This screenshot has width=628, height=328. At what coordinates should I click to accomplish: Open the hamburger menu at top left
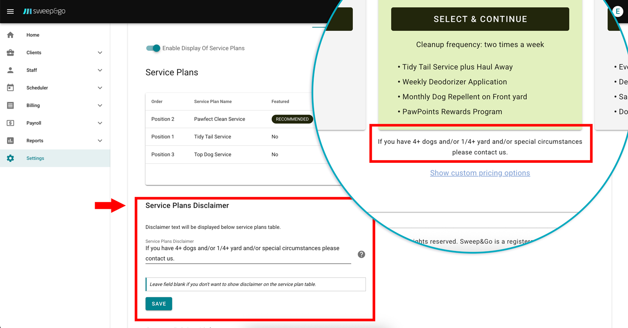10,11
